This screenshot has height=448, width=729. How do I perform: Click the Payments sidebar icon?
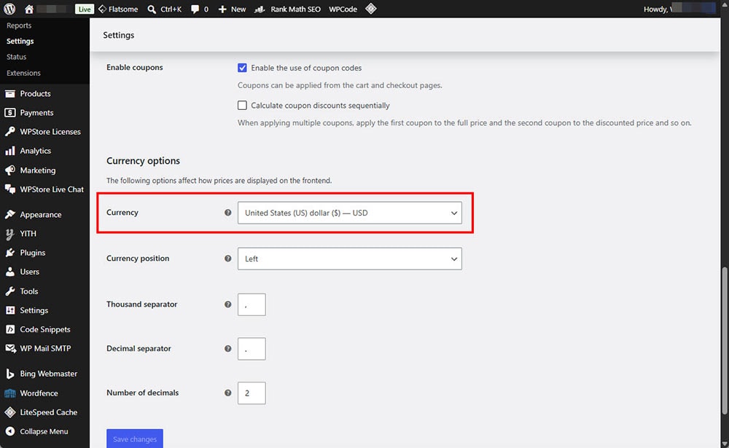[x=9, y=112]
